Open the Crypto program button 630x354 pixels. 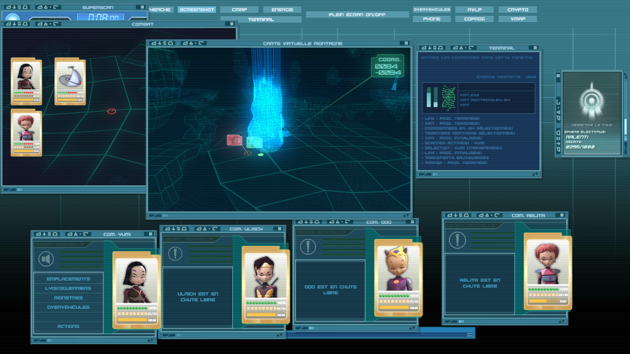(518, 9)
